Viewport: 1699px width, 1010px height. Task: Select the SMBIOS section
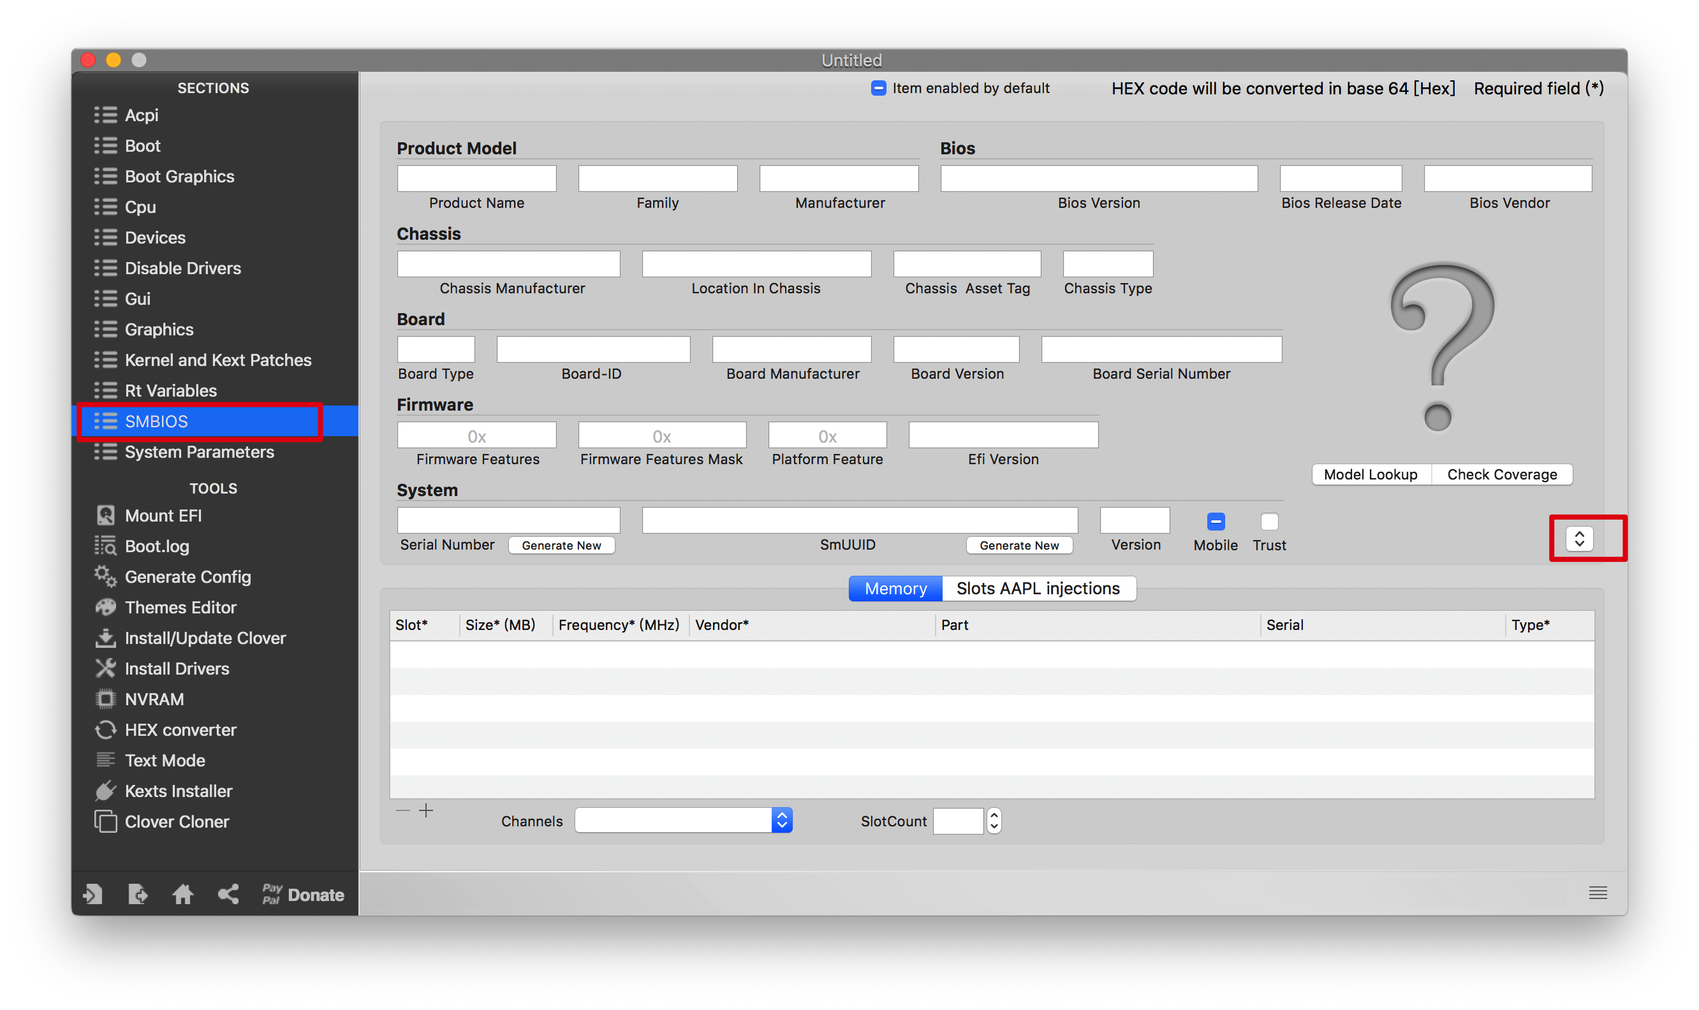tap(214, 421)
